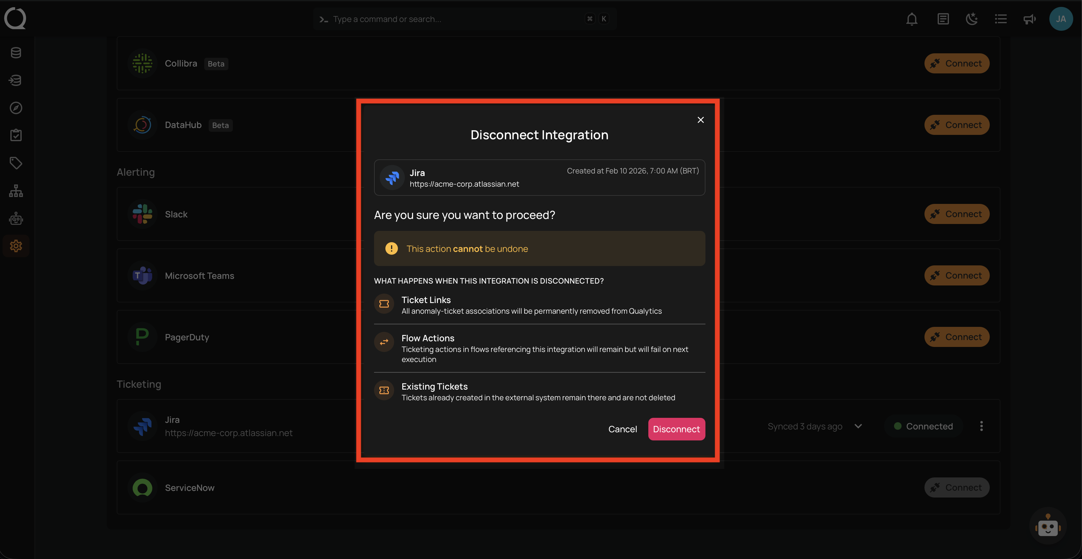Open the JA user avatar menu
1082x559 pixels.
coord(1061,19)
